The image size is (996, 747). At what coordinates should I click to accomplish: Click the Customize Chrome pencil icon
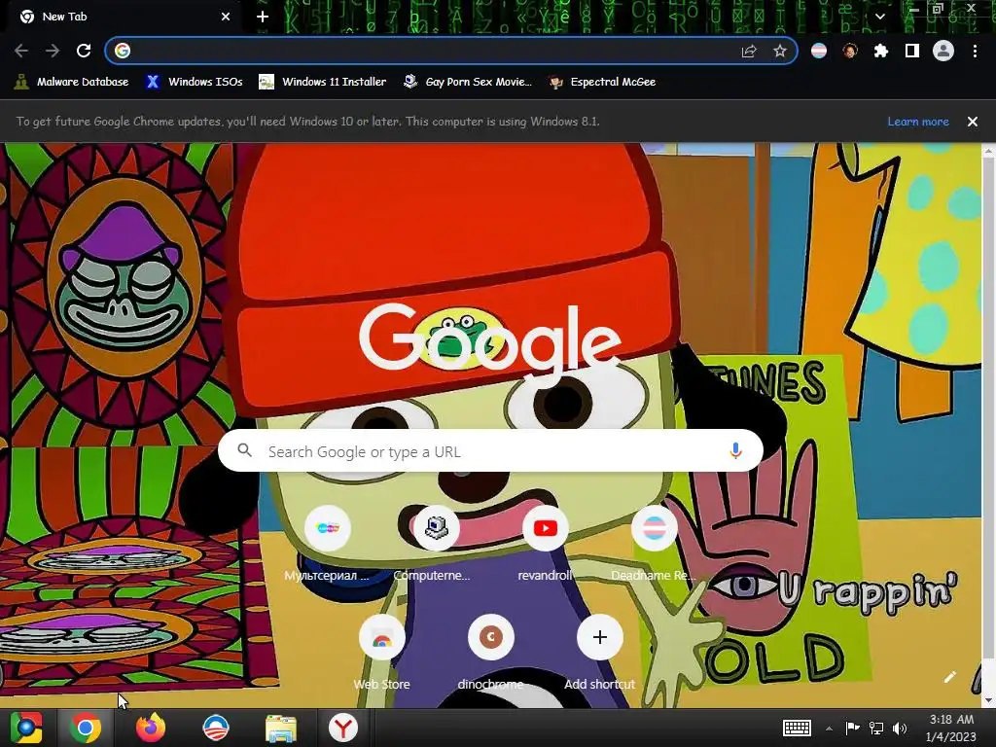(949, 677)
